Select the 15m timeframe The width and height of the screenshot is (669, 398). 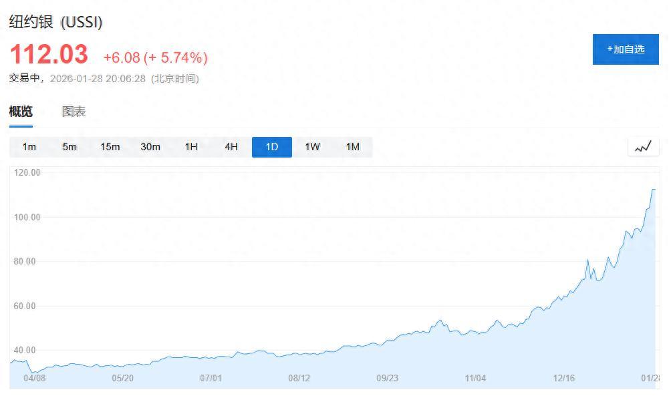pos(110,147)
